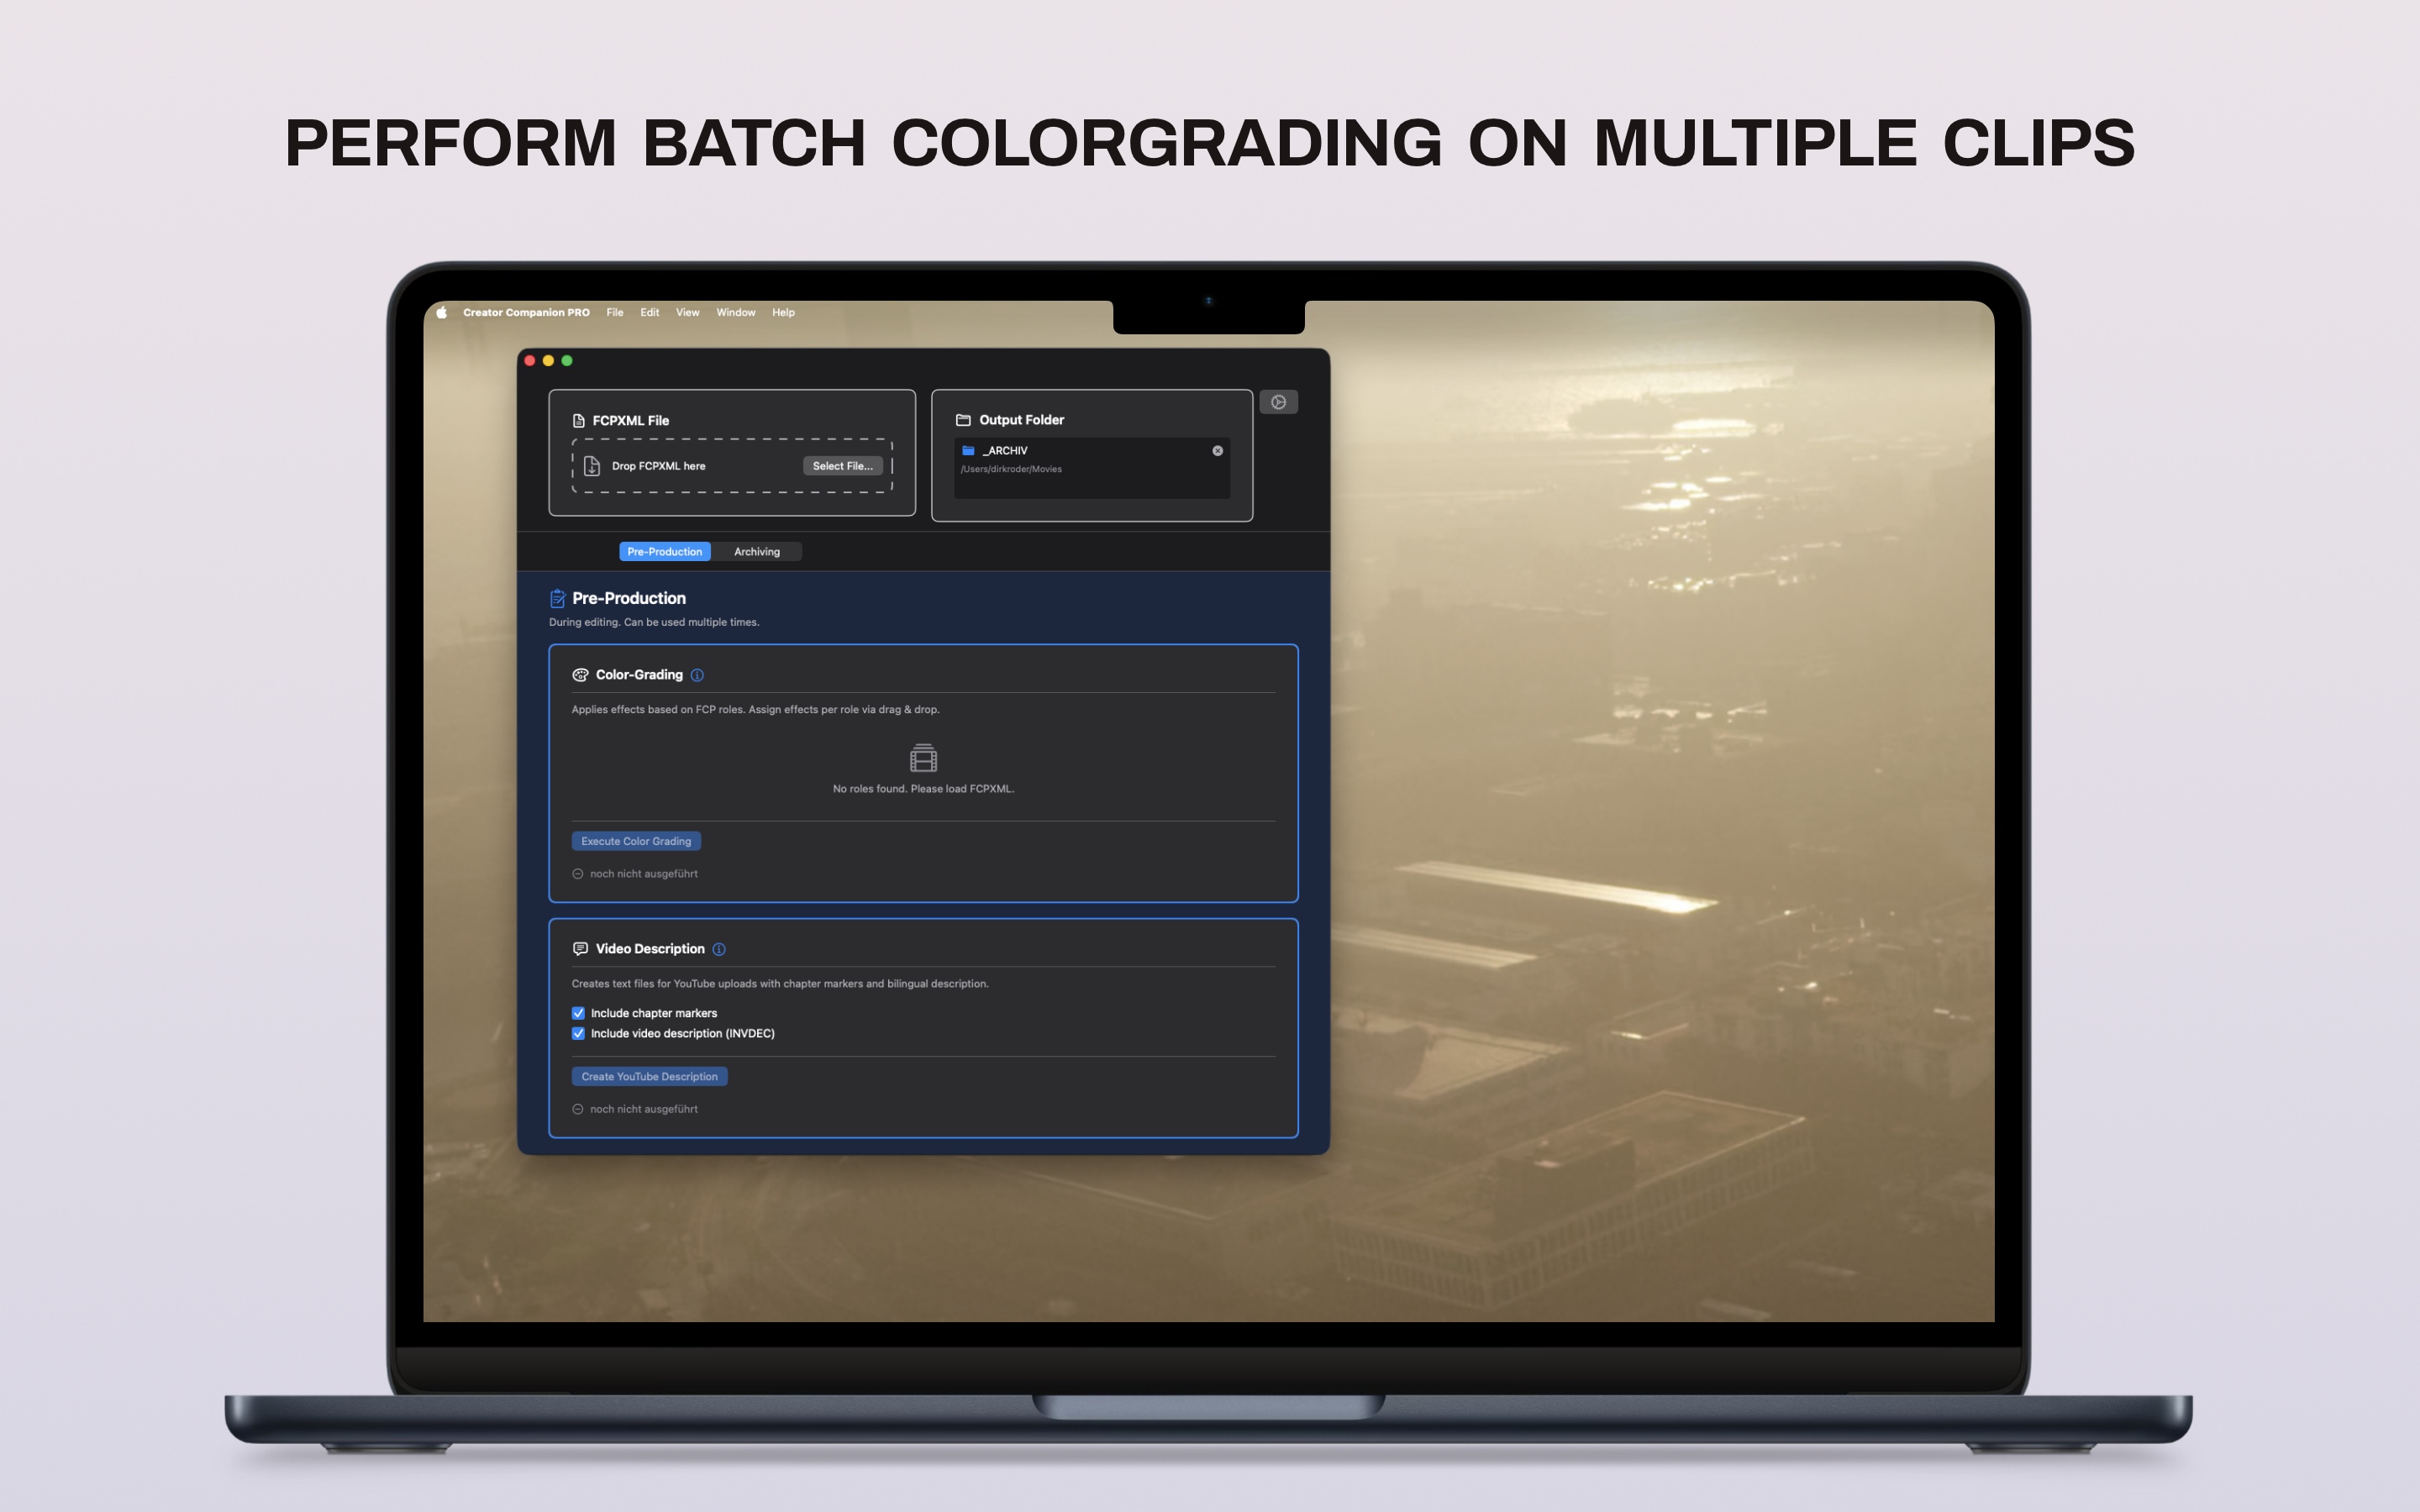Maximize window with the green button
This screenshot has height=1512, width=2420.
coord(567,361)
